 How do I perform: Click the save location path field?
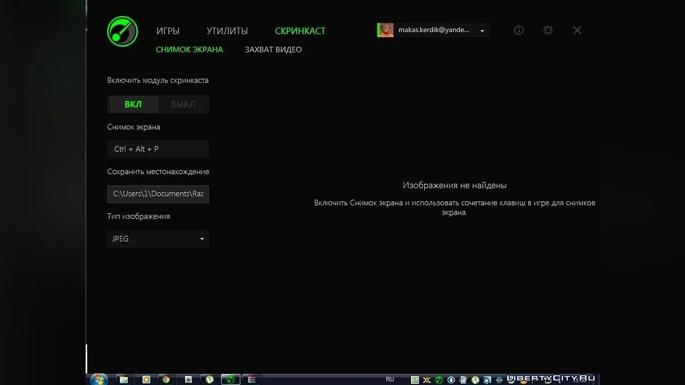158,194
